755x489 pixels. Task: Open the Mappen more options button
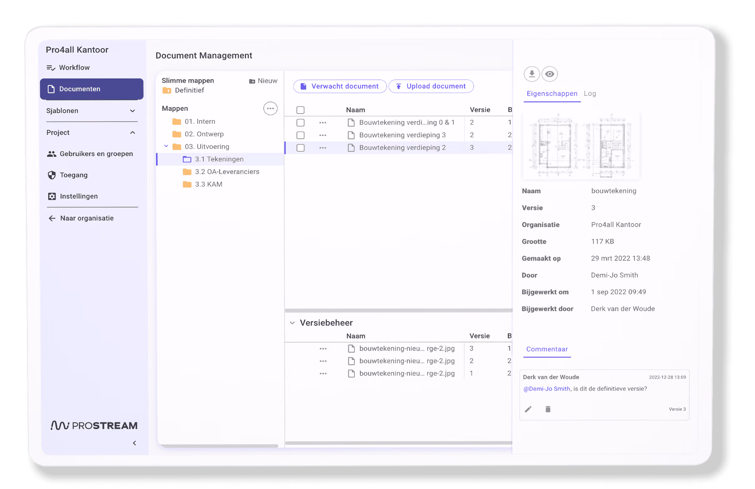pyautogui.click(x=270, y=109)
